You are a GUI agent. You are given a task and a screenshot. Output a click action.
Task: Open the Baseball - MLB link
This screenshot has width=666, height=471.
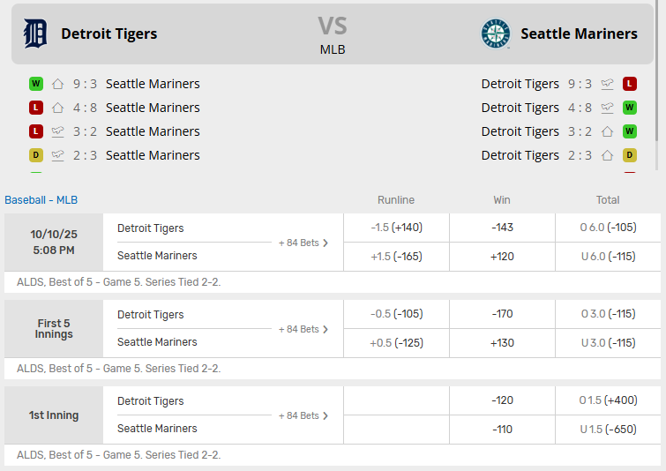click(41, 200)
